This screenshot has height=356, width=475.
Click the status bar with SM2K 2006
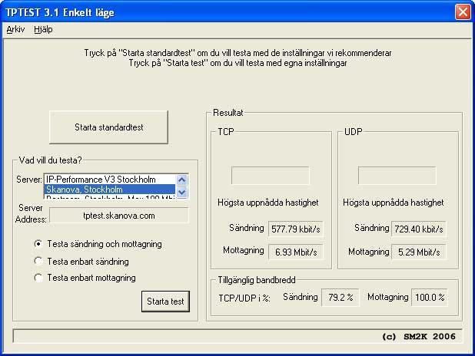click(x=237, y=336)
